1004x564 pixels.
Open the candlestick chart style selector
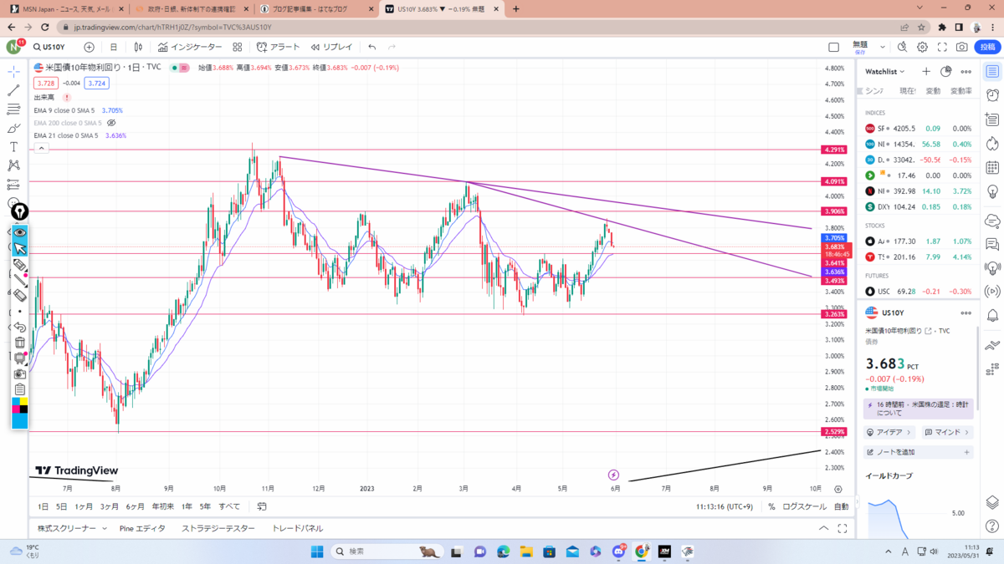(138, 48)
